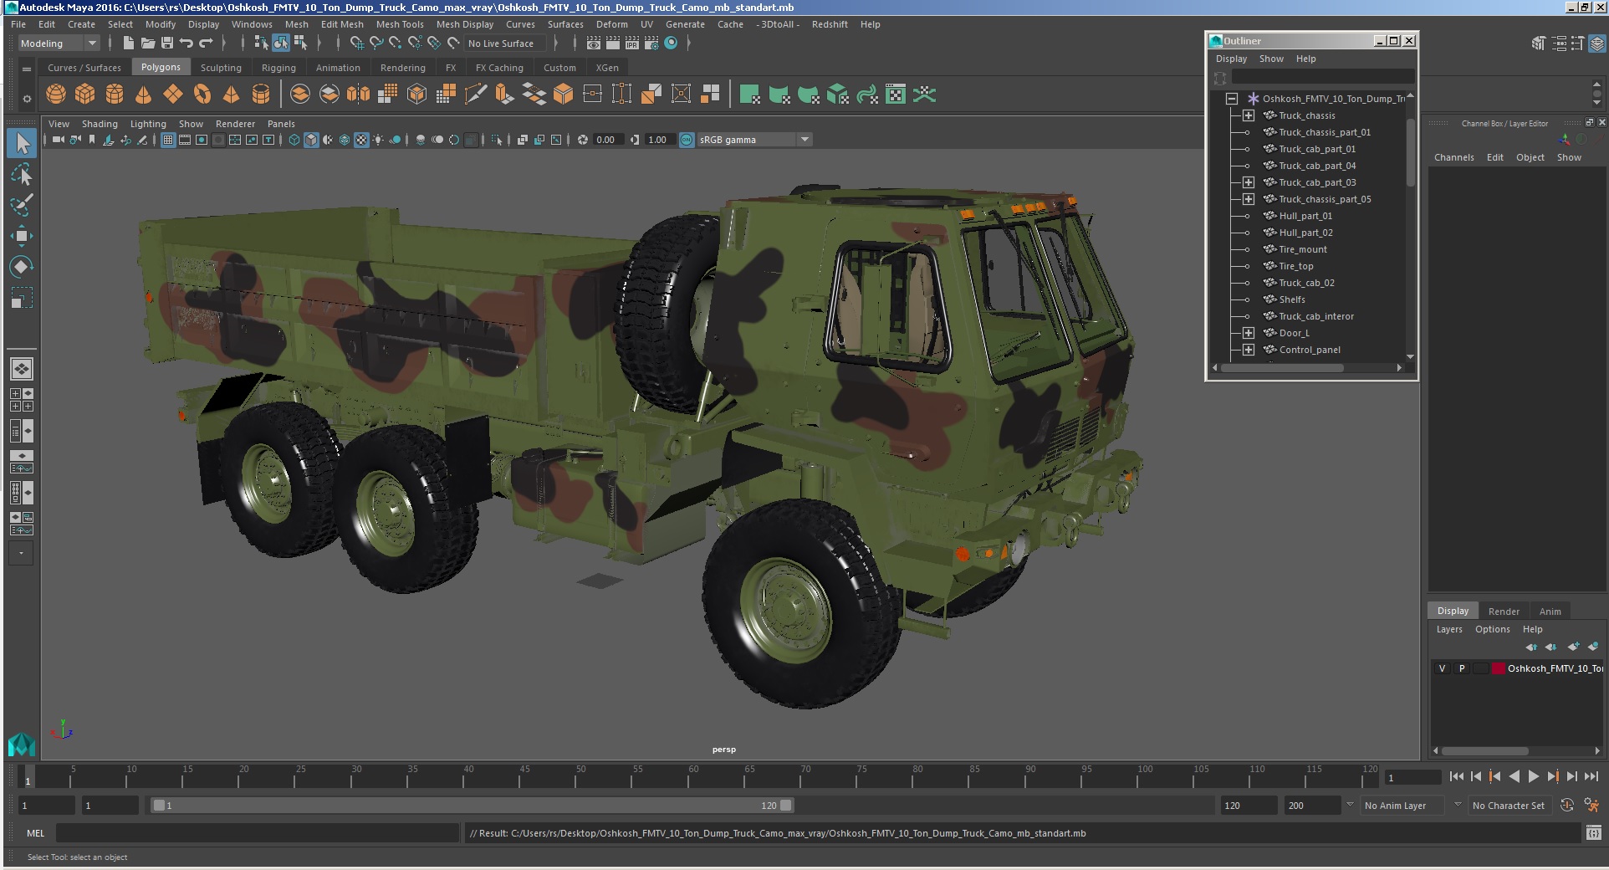1609x870 pixels.
Task: Create a polygon sphere from the shelf
Action: point(56,95)
